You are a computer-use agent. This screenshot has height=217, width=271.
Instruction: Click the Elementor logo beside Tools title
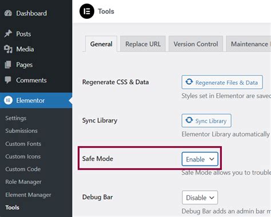87,11
